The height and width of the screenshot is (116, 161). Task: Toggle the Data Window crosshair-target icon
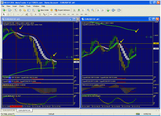[x=20, y=10]
